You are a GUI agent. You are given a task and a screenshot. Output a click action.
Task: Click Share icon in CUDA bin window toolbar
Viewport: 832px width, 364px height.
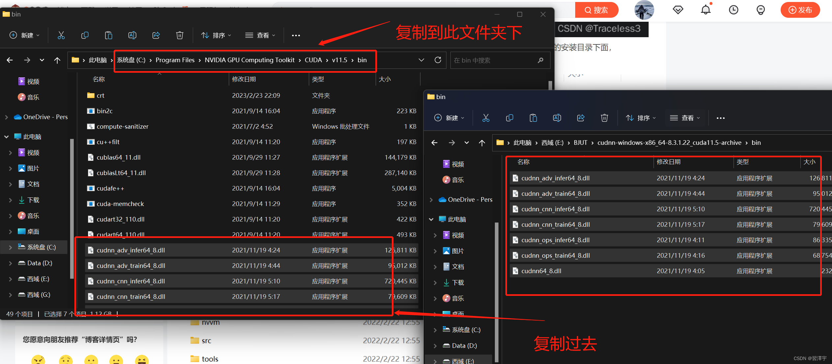(x=156, y=35)
